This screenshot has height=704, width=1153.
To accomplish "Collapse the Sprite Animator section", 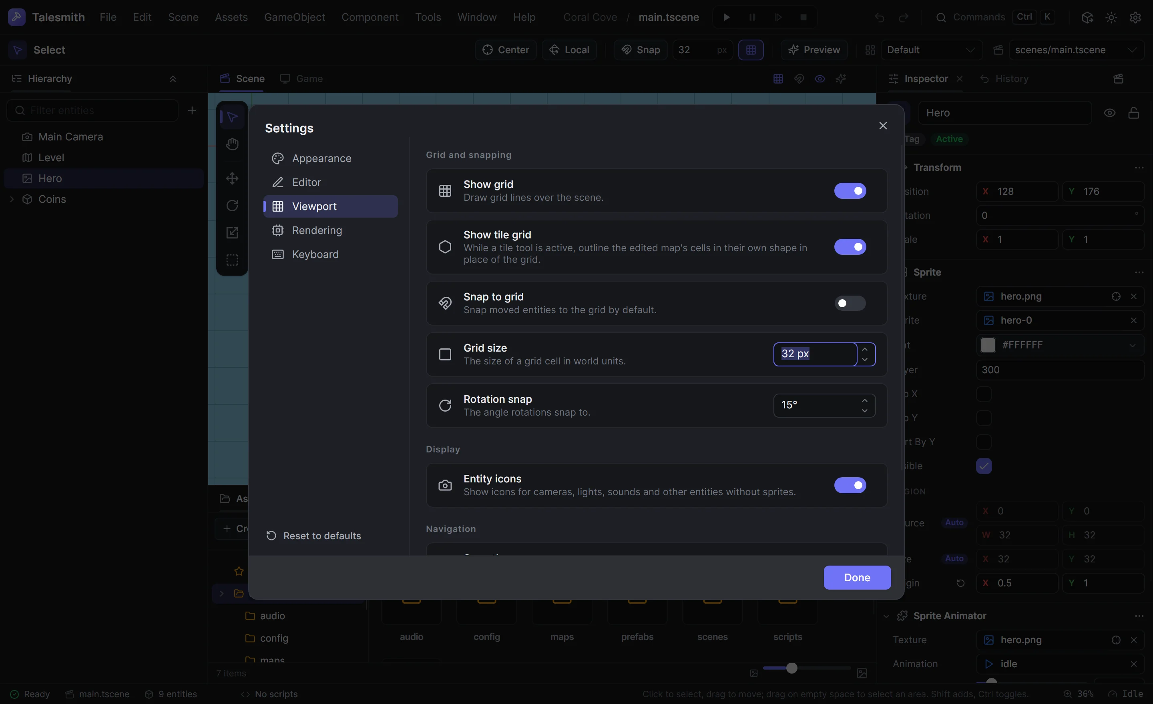I will coord(886,616).
